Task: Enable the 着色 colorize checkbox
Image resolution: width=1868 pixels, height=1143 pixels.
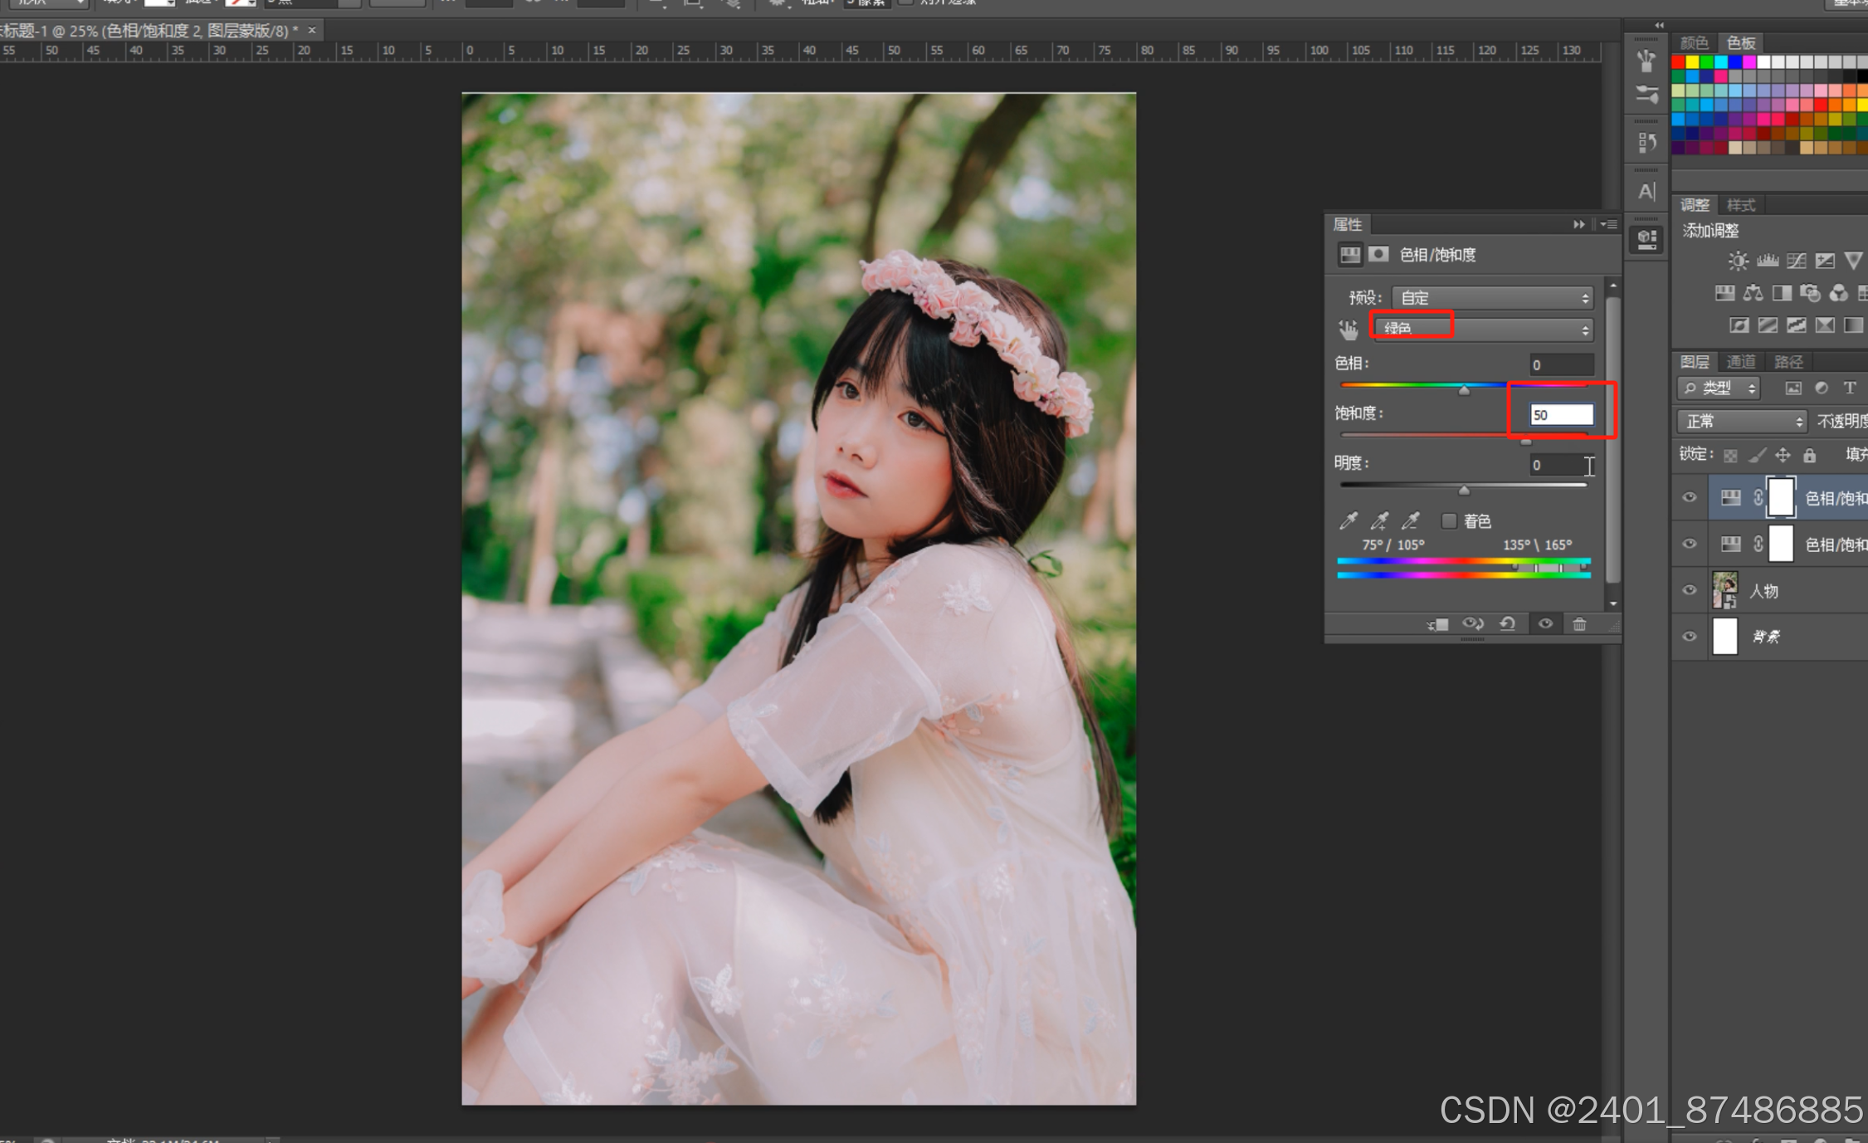Action: (x=1449, y=521)
